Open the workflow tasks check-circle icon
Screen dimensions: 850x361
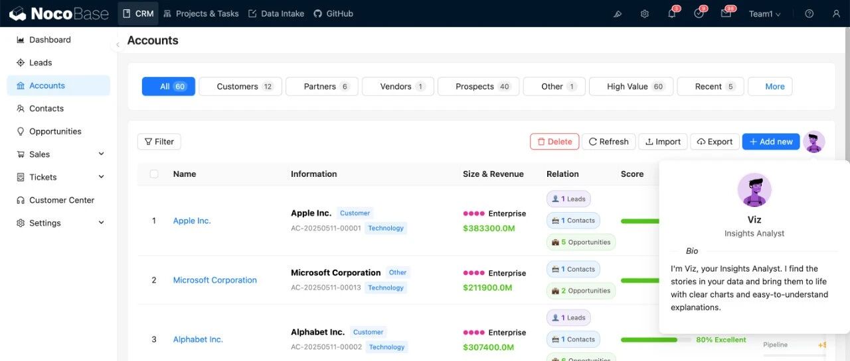pos(699,13)
